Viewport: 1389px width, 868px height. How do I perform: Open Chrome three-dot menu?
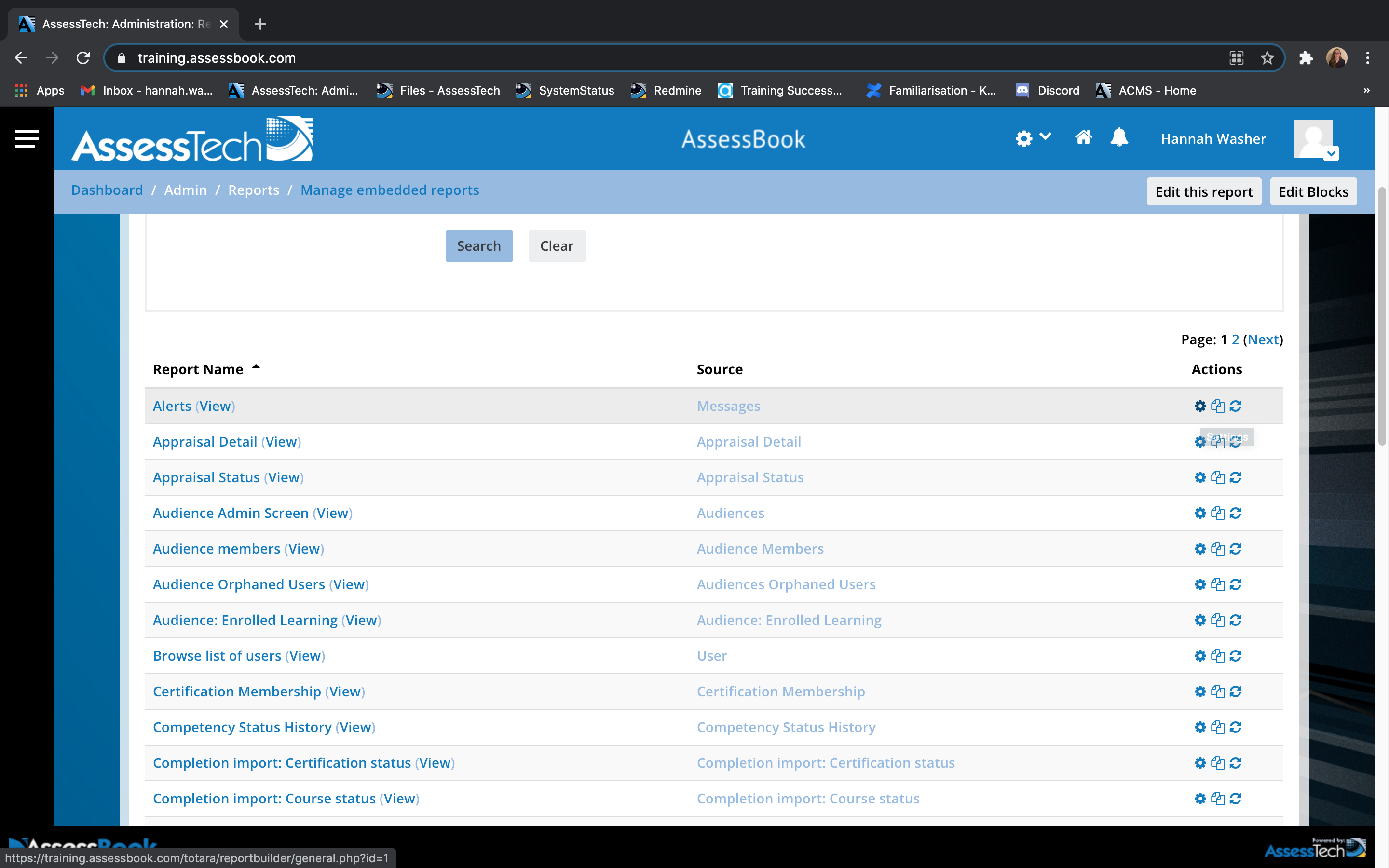click(1367, 58)
